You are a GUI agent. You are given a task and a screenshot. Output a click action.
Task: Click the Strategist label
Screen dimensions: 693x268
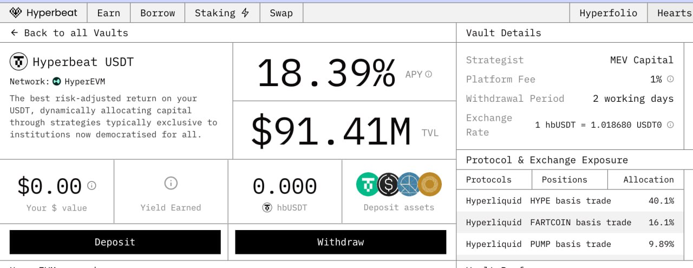pyautogui.click(x=495, y=60)
